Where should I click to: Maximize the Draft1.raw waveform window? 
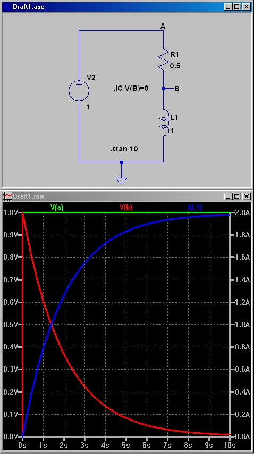click(x=236, y=196)
